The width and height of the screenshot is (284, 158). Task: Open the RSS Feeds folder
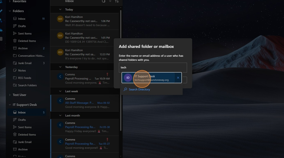coord(27,78)
